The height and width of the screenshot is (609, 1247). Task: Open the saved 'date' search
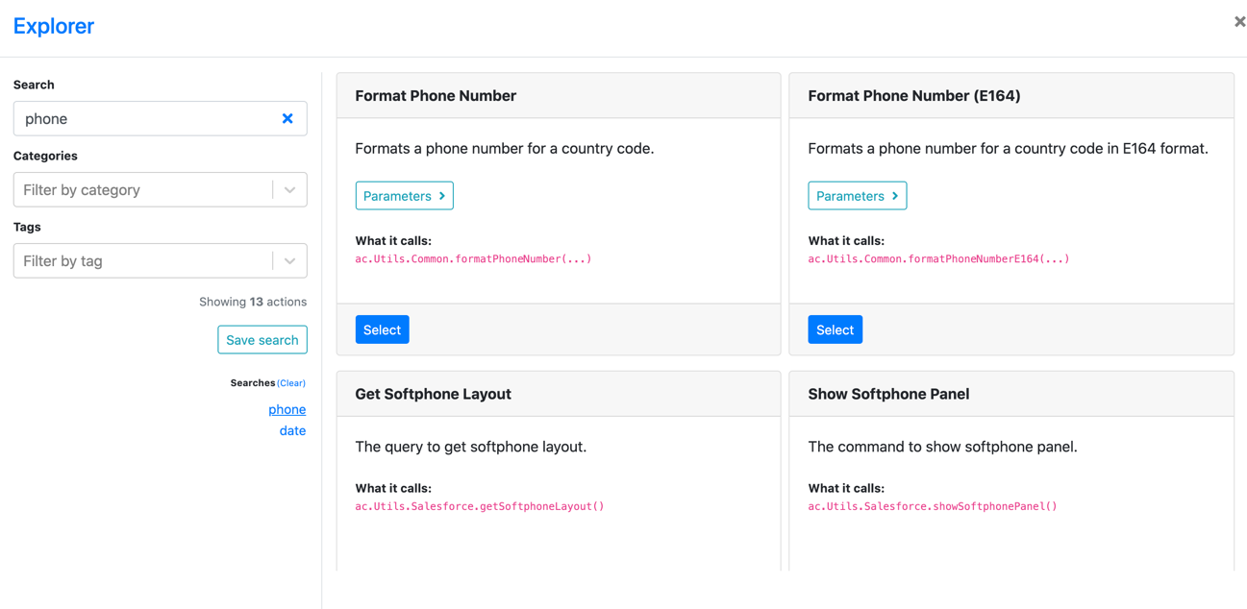292,430
